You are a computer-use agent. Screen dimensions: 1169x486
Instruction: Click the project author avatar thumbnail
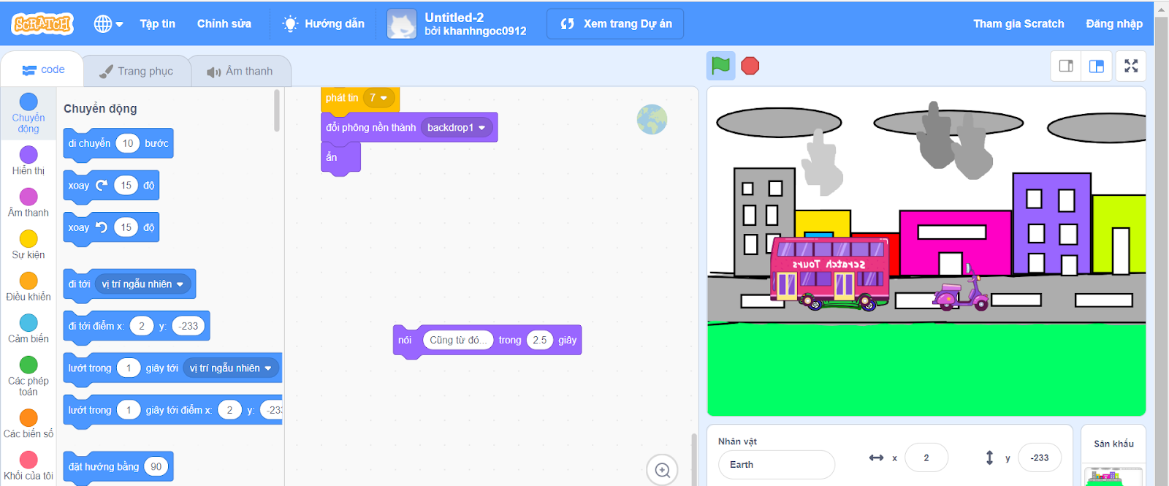402,24
